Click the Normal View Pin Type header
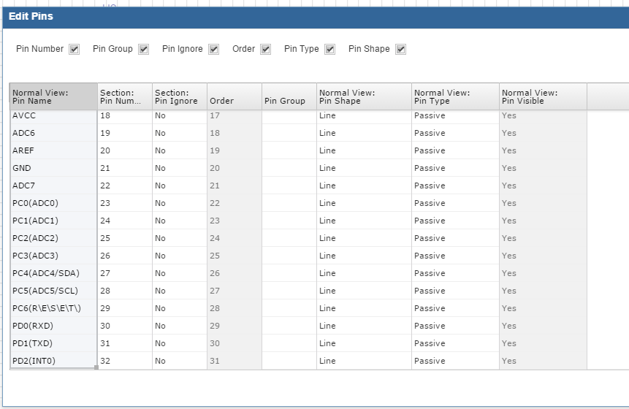 [x=456, y=96]
